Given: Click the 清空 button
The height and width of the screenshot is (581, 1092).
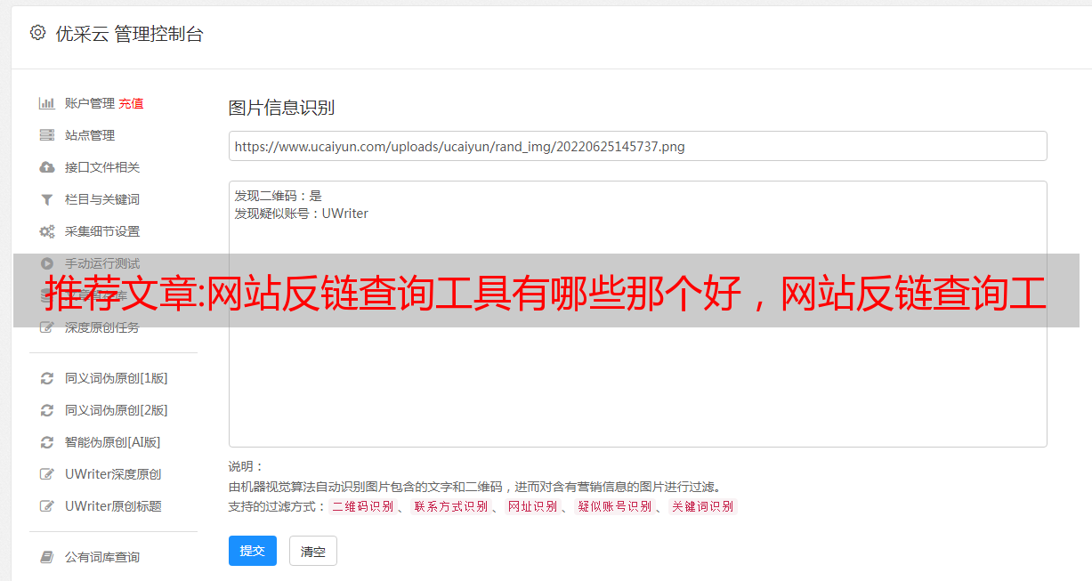Looking at the screenshot, I should tap(313, 551).
